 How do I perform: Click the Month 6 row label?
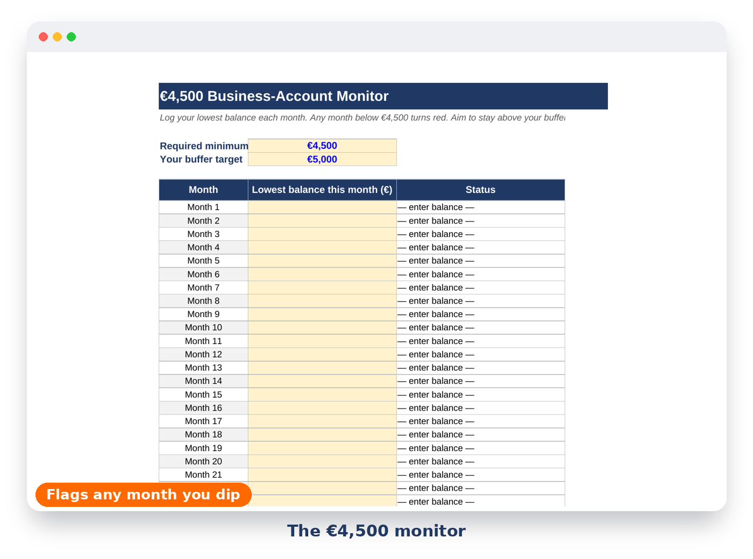(203, 274)
